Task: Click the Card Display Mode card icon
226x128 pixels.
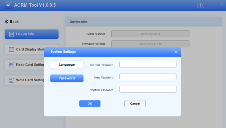Action: coord(11,49)
